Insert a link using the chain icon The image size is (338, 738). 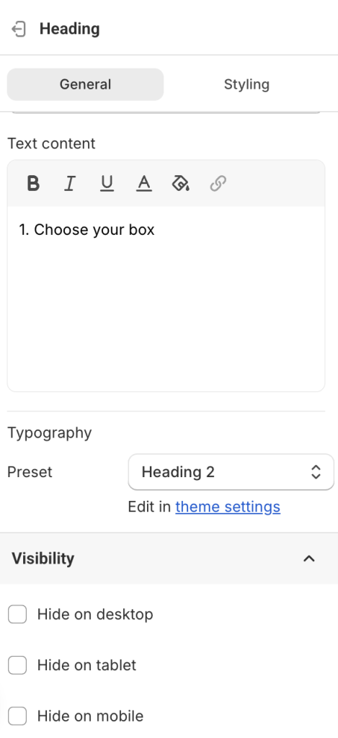[218, 183]
